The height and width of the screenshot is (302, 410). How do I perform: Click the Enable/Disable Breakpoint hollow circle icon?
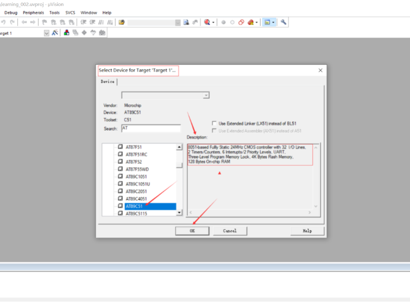(232, 23)
